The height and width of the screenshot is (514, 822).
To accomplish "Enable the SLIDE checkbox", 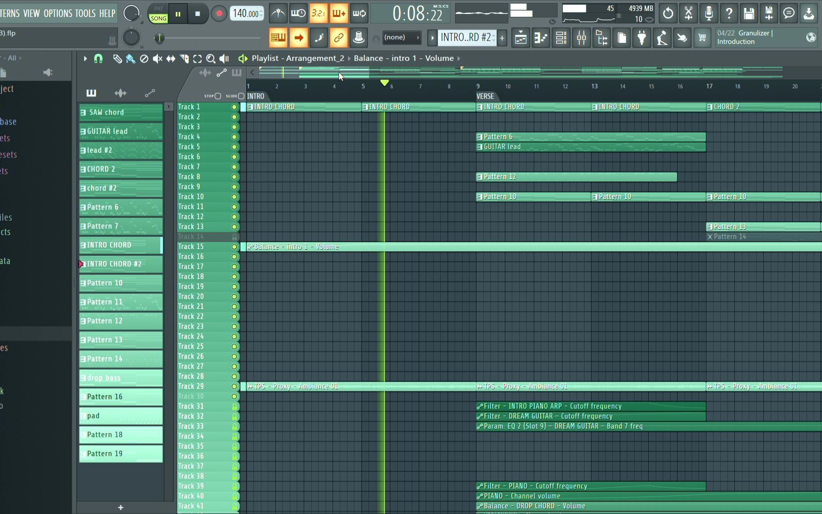I will [x=241, y=96].
